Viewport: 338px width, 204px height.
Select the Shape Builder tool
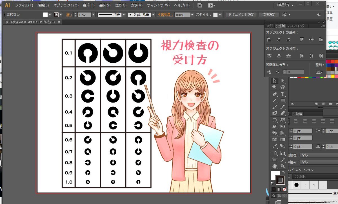pyautogui.click(x=275, y=133)
